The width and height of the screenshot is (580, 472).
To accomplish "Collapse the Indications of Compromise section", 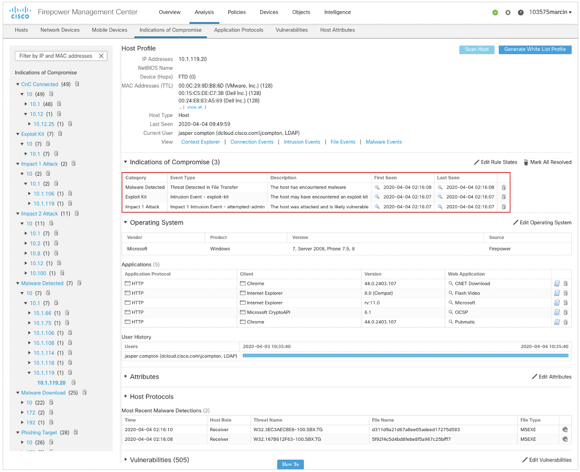I will [x=126, y=162].
